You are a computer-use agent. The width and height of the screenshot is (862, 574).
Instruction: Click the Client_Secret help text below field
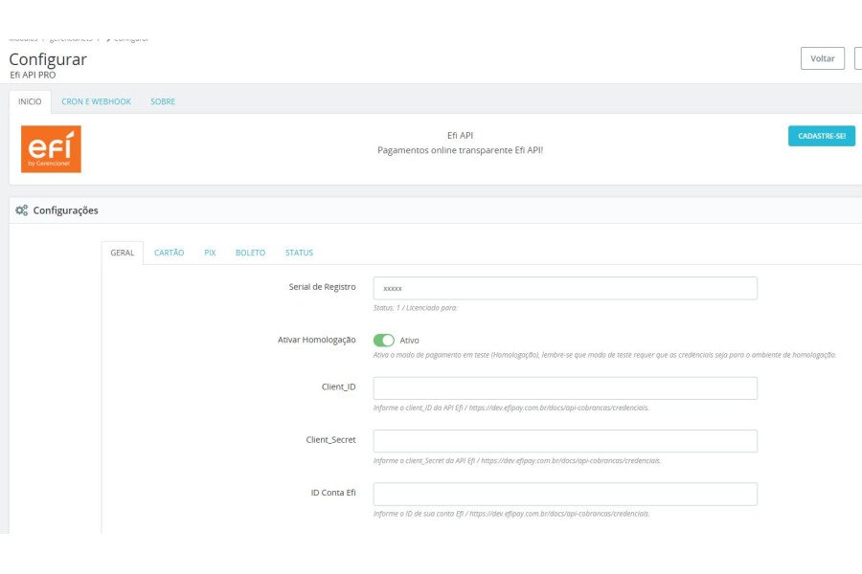pyautogui.click(x=517, y=460)
